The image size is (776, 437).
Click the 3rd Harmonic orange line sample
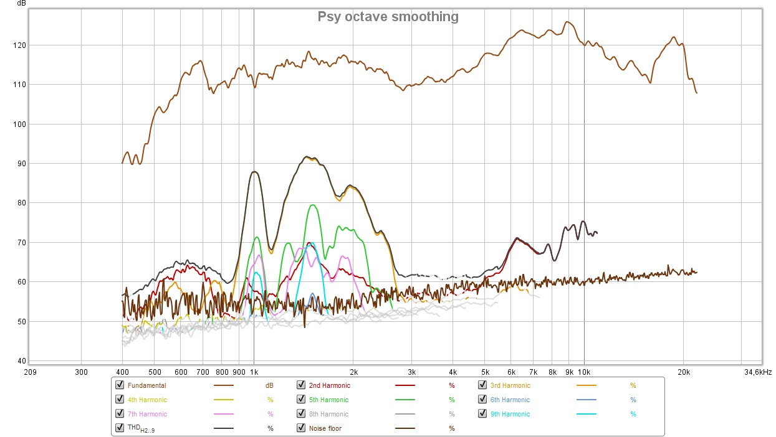(x=587, y=386)
